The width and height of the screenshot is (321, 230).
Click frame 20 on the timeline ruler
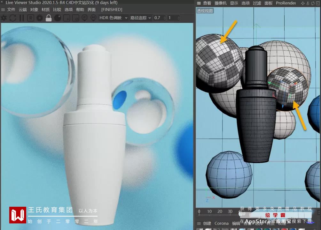click(x=220, y=211)
